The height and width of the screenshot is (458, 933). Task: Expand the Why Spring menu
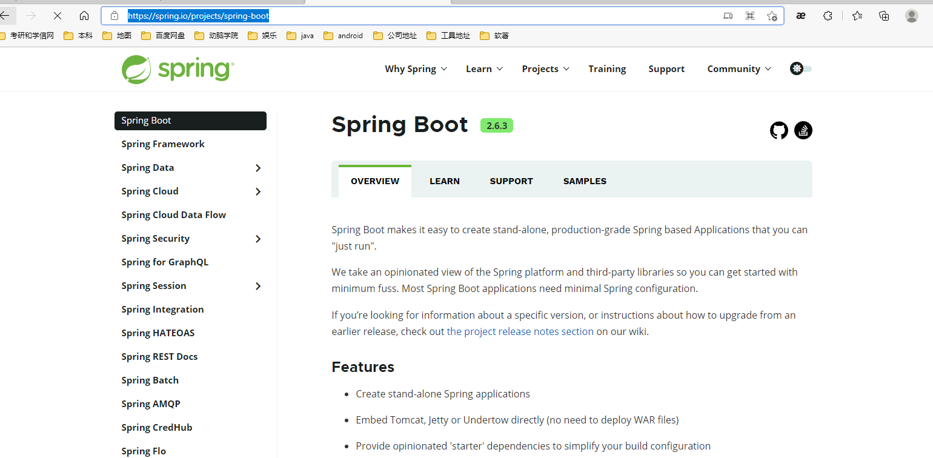[416, 69]
